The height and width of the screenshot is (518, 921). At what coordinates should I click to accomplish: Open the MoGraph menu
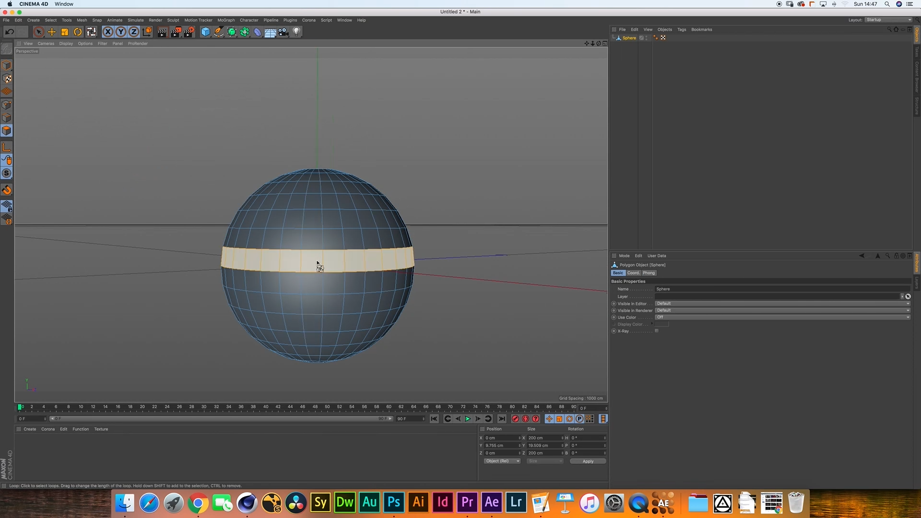click(x=226, y=20)
